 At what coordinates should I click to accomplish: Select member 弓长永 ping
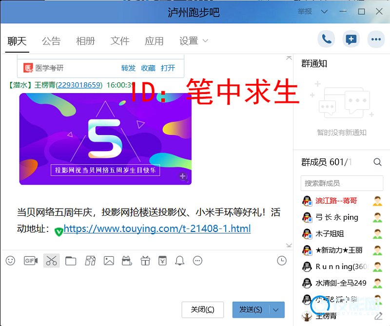(342, 217)
